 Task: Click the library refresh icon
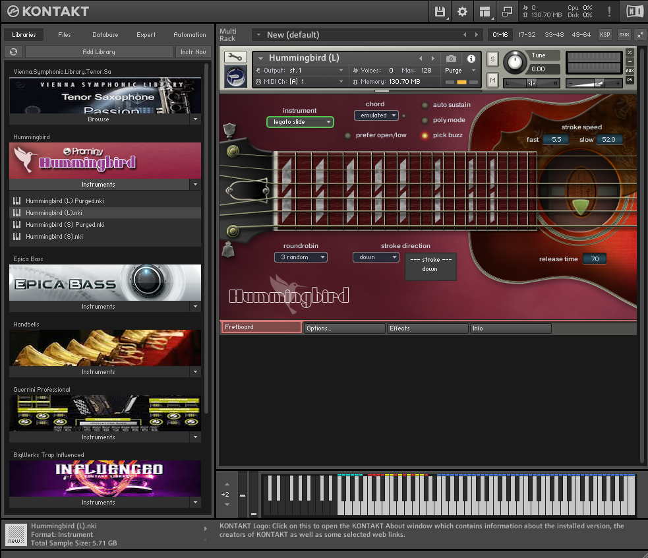(x=14, y=51)
